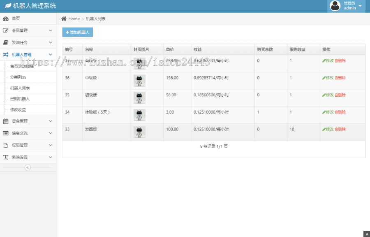
Task: Click the 添加机器人 button
Action: pyautogui.click(x=78, y=32)
